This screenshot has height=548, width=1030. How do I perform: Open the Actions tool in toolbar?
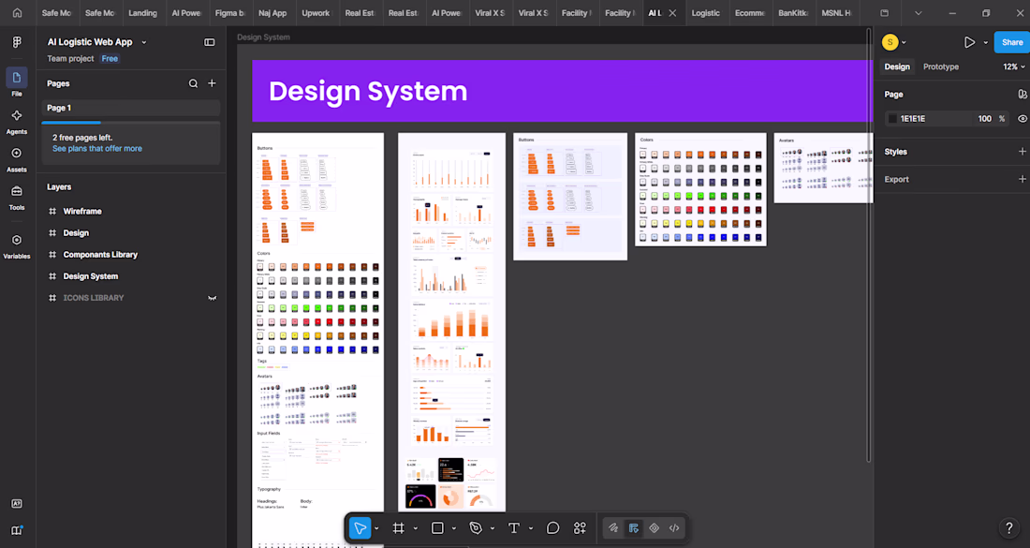point(580,527)
